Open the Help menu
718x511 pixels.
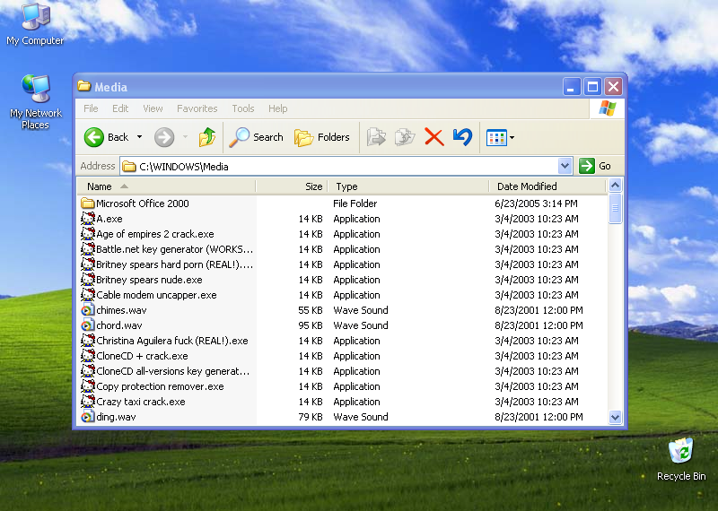pos(277,108)
